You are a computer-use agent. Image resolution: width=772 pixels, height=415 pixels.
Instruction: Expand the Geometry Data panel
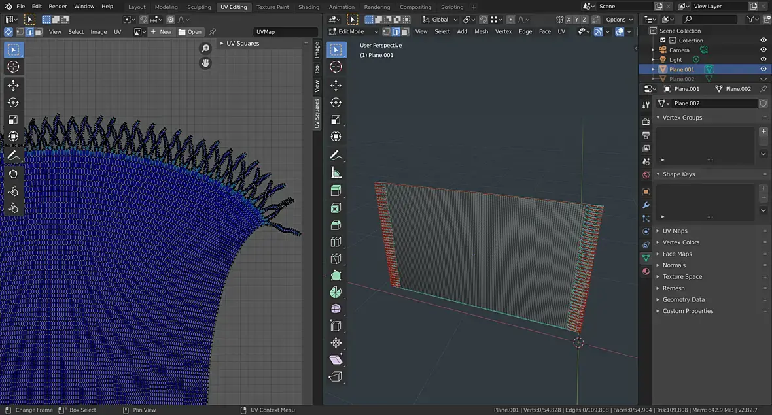pos(683,299)
